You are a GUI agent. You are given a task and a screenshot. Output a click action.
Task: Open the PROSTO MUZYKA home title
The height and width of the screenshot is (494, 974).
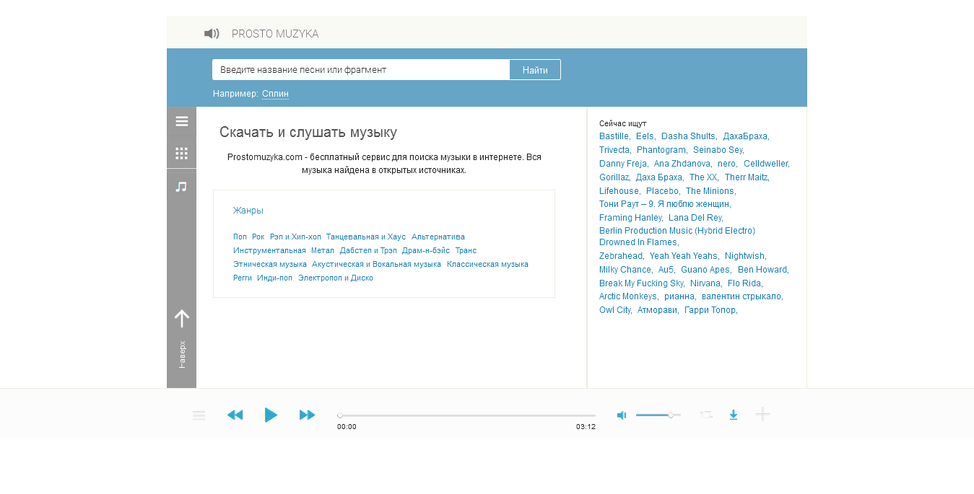(275, 34)
